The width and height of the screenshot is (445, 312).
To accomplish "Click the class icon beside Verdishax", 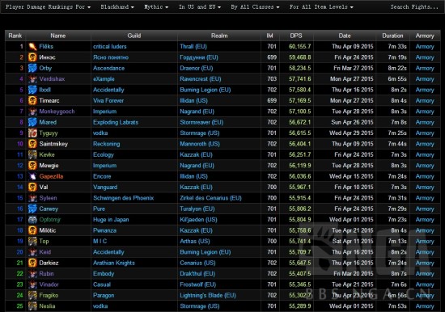I will (x=32, y=79).
